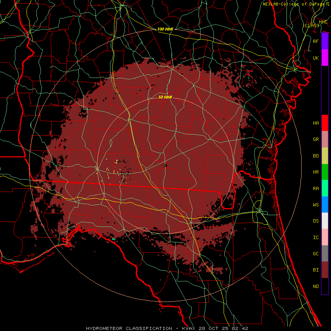Click the ND legend label

click(x=316, y=286)
